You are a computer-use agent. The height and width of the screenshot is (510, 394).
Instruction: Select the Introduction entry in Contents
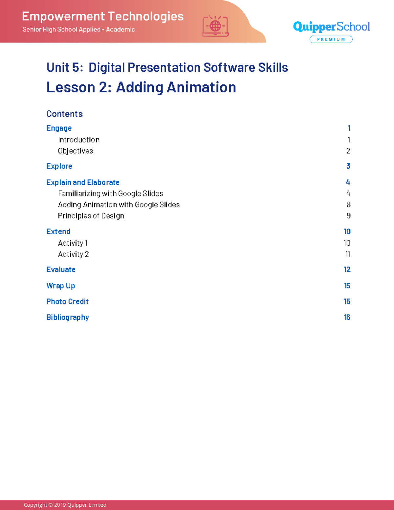79,140
